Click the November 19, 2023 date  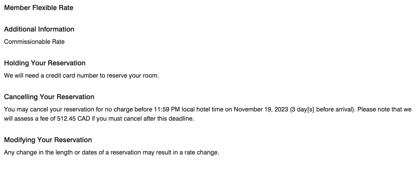(261, 110)
